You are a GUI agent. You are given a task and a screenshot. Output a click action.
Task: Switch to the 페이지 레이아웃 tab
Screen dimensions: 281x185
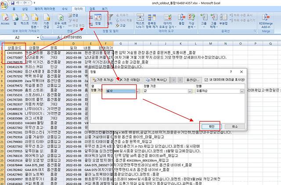(45, 9)
